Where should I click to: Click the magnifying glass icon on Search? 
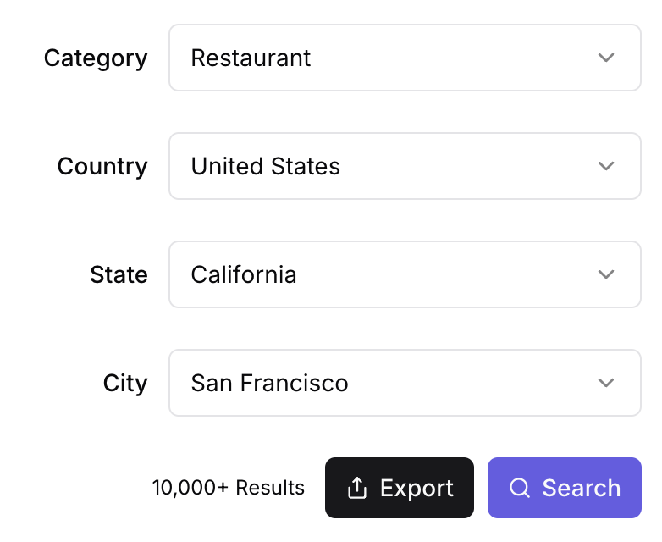click(x=519, y=488)
